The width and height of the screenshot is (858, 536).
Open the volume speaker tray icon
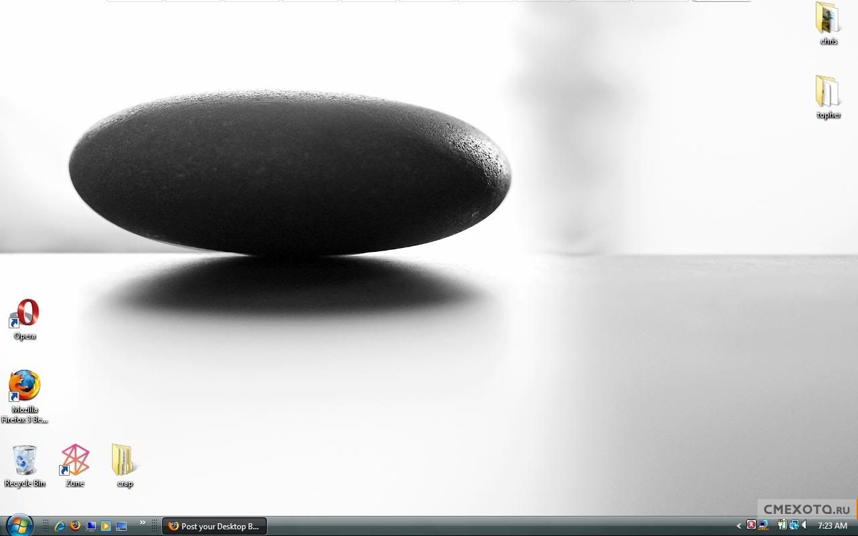tap(804, 525)
